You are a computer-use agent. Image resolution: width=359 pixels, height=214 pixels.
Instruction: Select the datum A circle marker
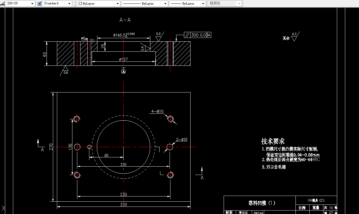[x=124, y=71]
